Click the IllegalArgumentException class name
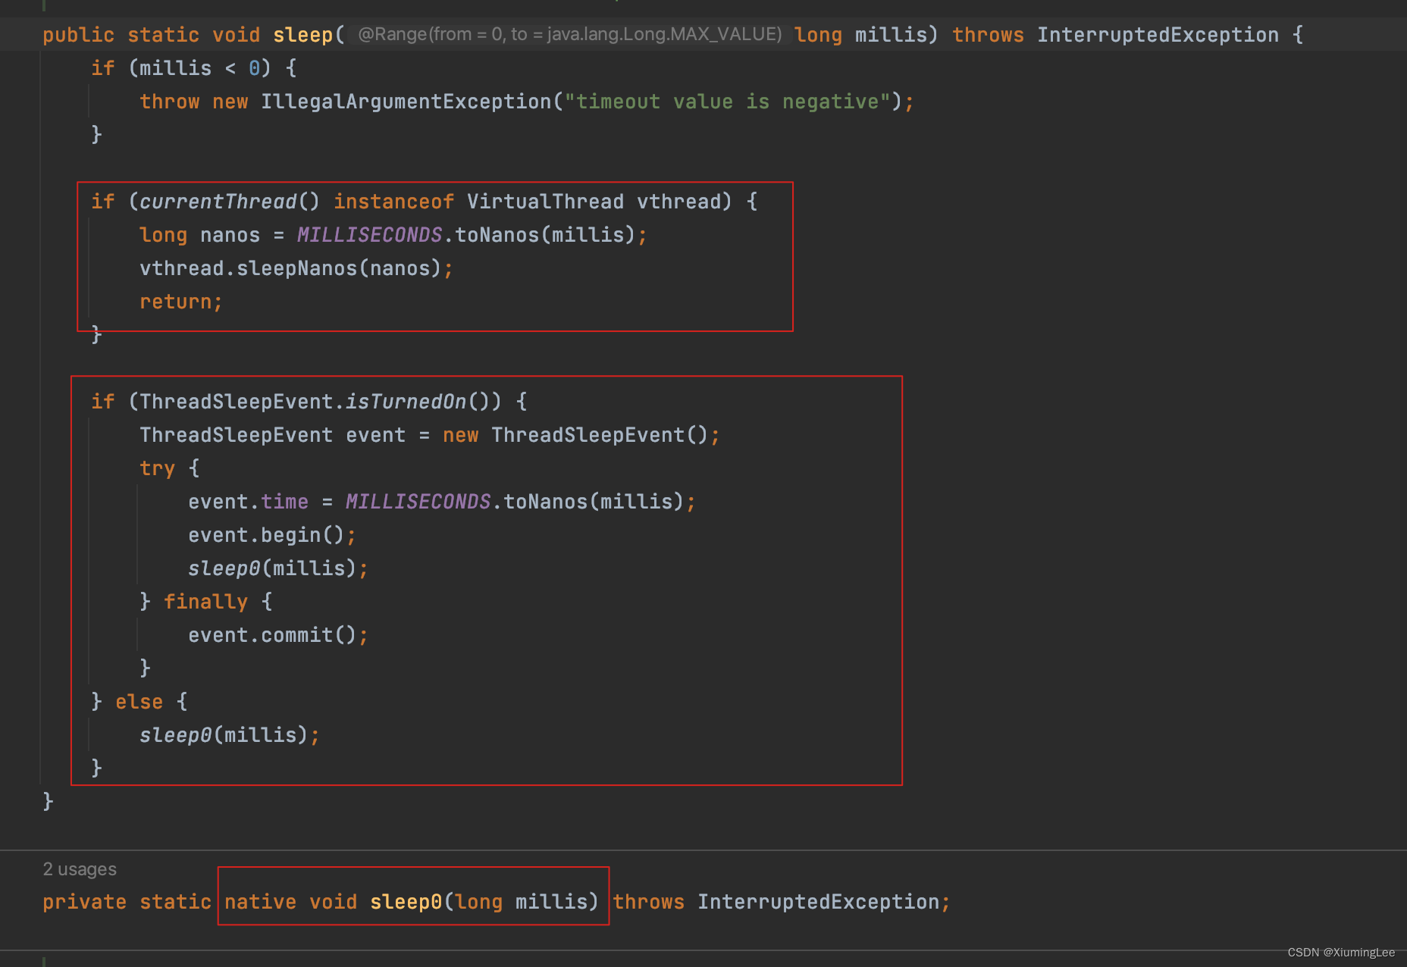1407x967 pixels. [x=404, y=101]
